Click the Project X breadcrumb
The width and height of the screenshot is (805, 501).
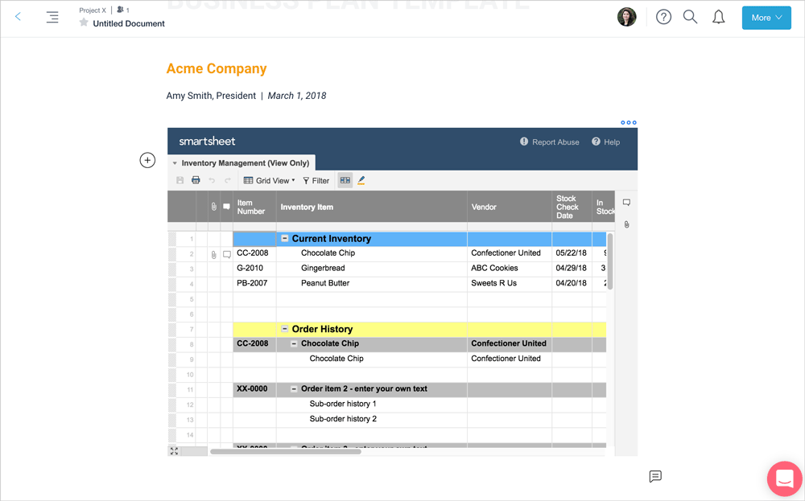93,10
